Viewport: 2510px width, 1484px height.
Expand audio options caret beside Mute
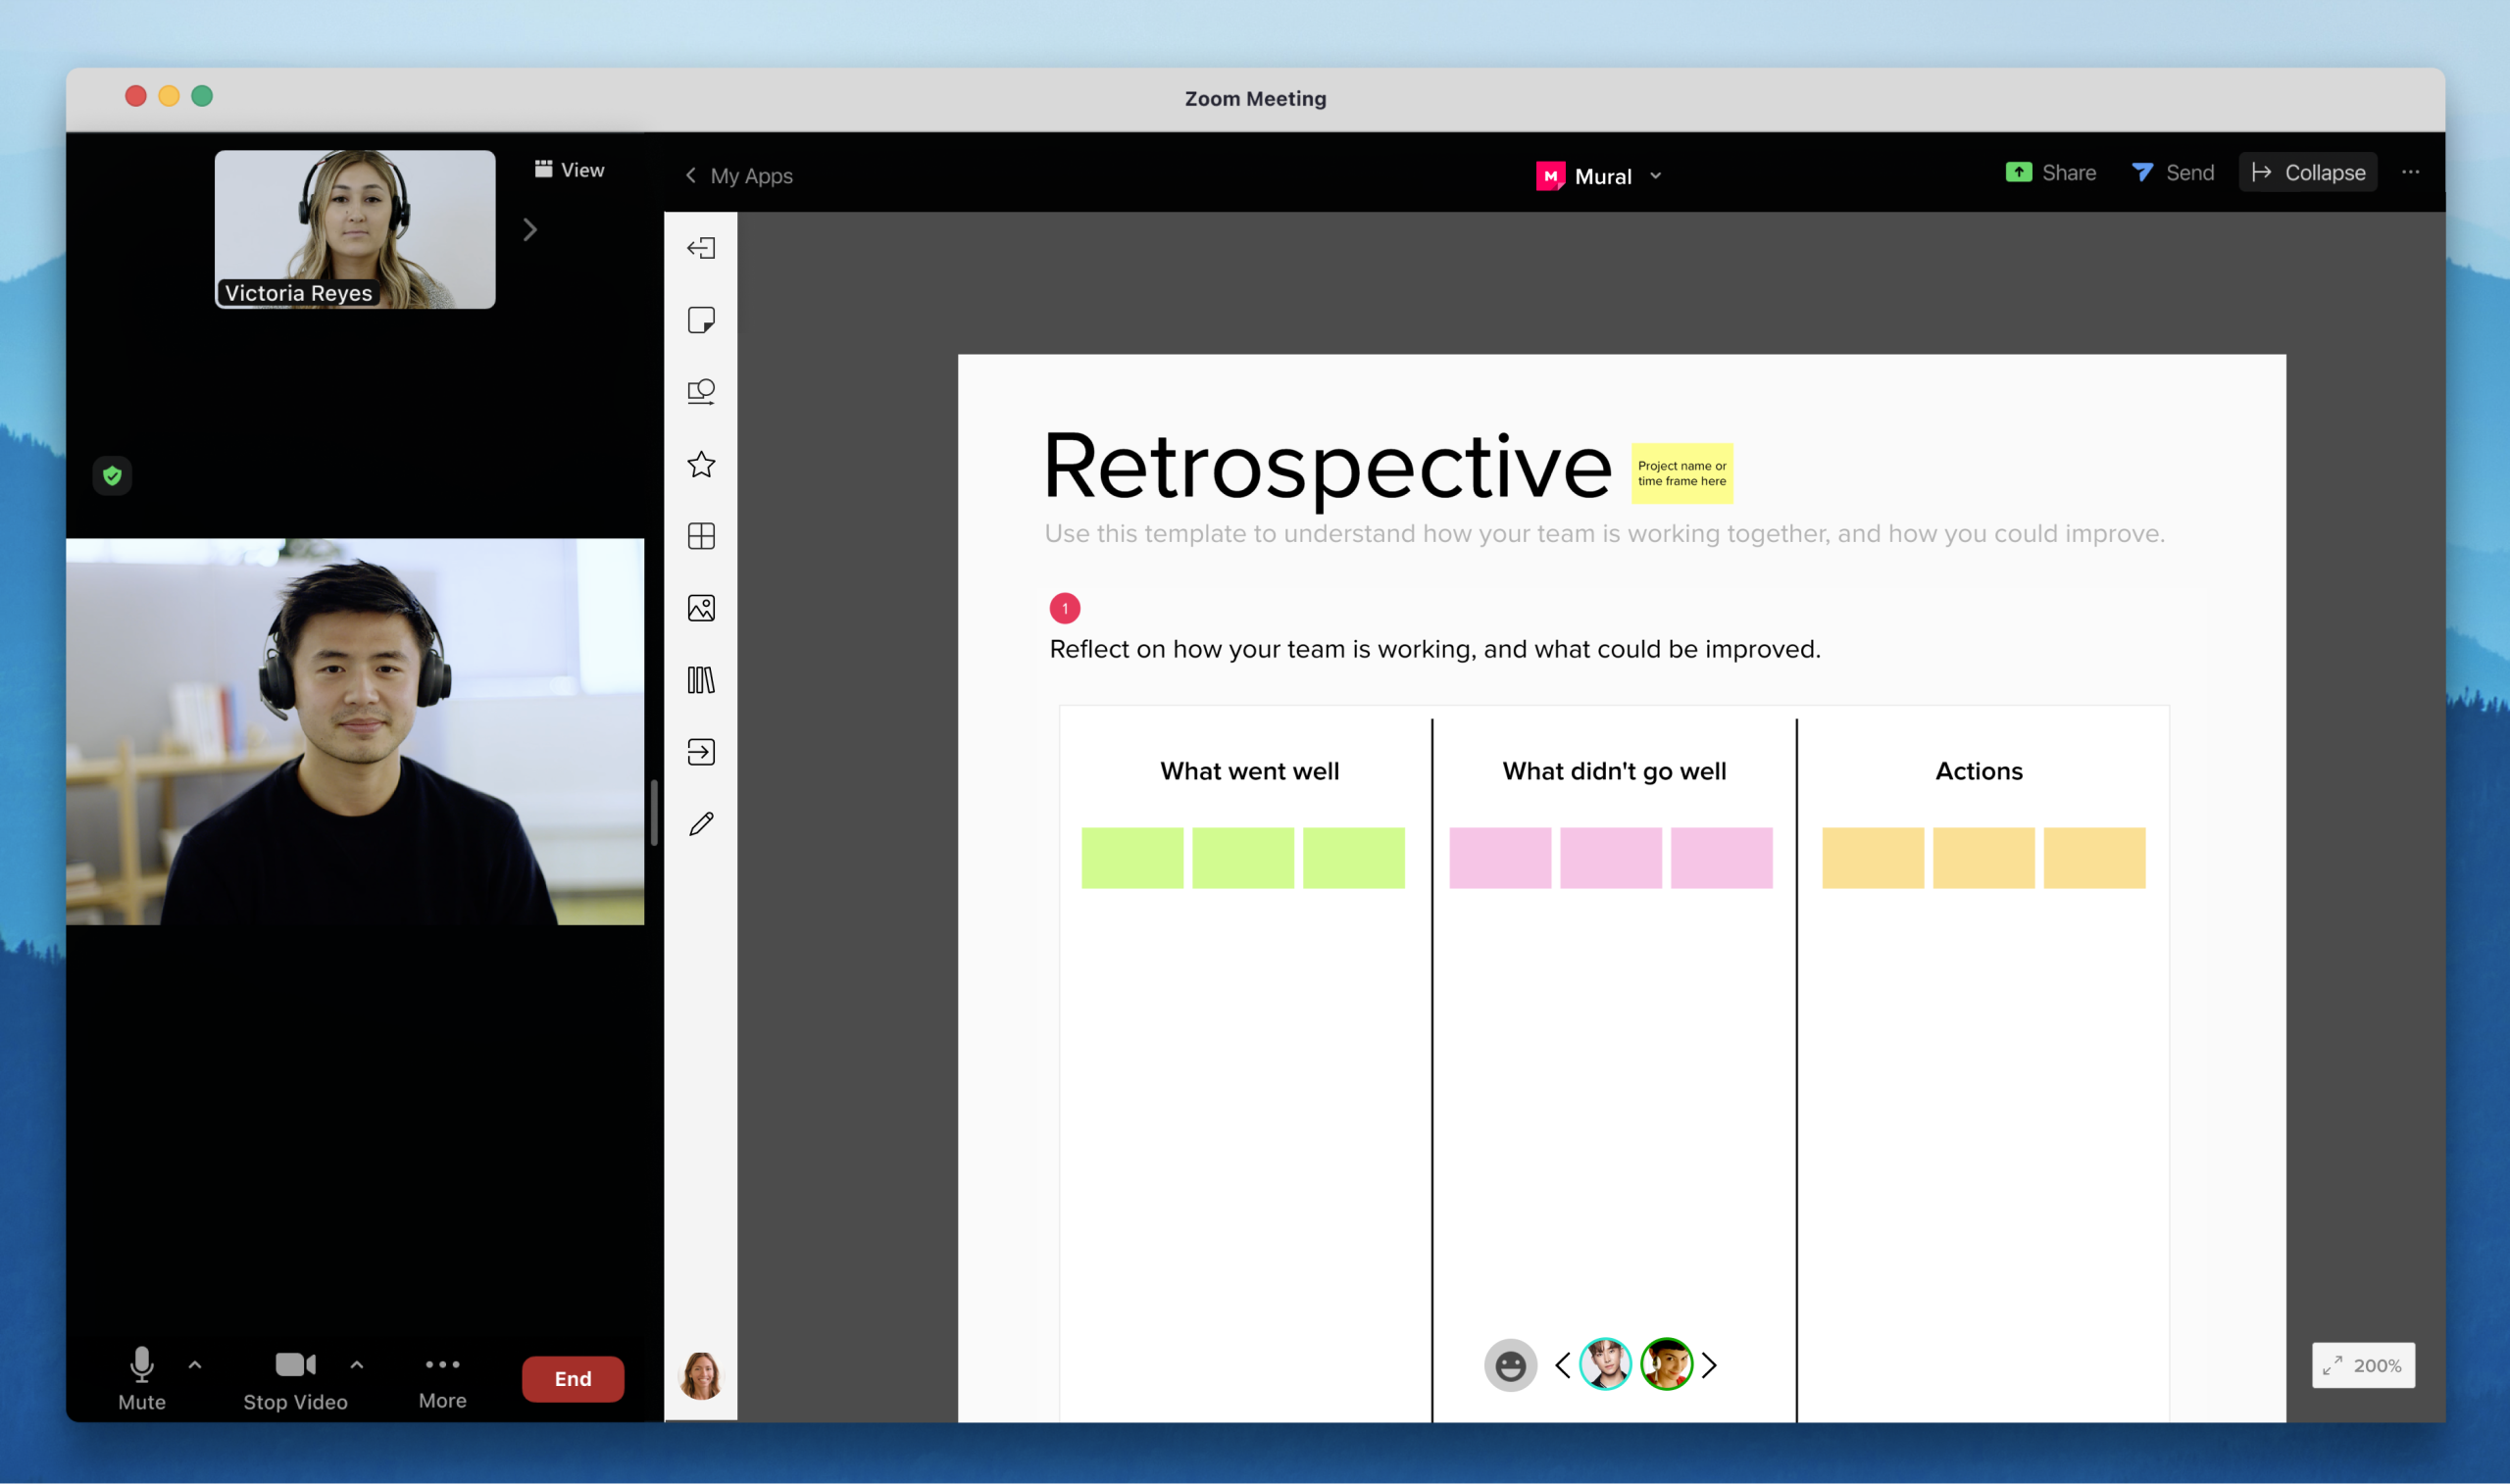(195, 1364)
